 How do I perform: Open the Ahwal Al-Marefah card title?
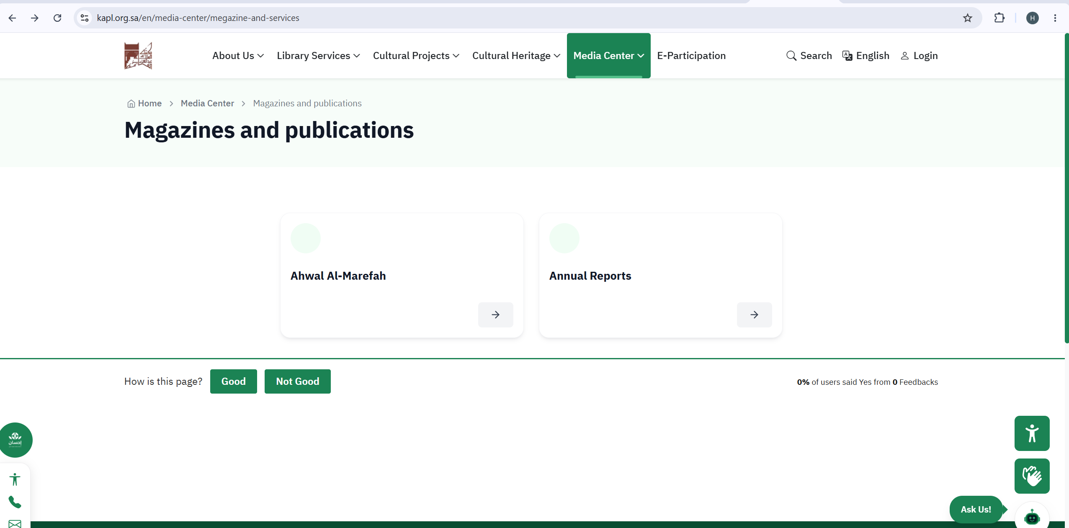click(338, 276)
